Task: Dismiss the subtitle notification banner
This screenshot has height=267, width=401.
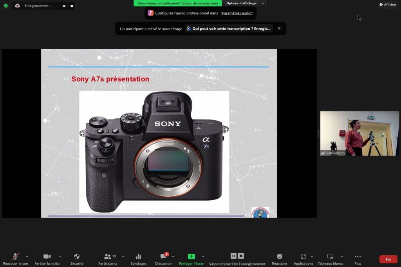Action: [279, 28]
